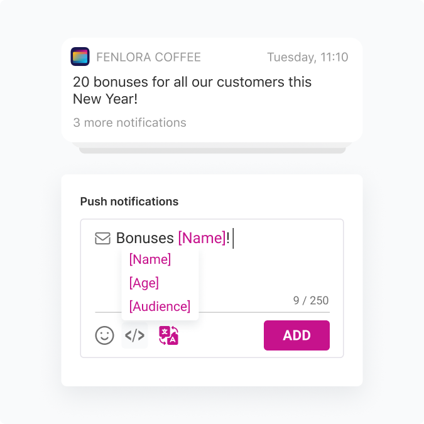424x424 pixels.
Task: Click the envelope icon in the message field
Action: pyautogui.click(x=102, y=239)
